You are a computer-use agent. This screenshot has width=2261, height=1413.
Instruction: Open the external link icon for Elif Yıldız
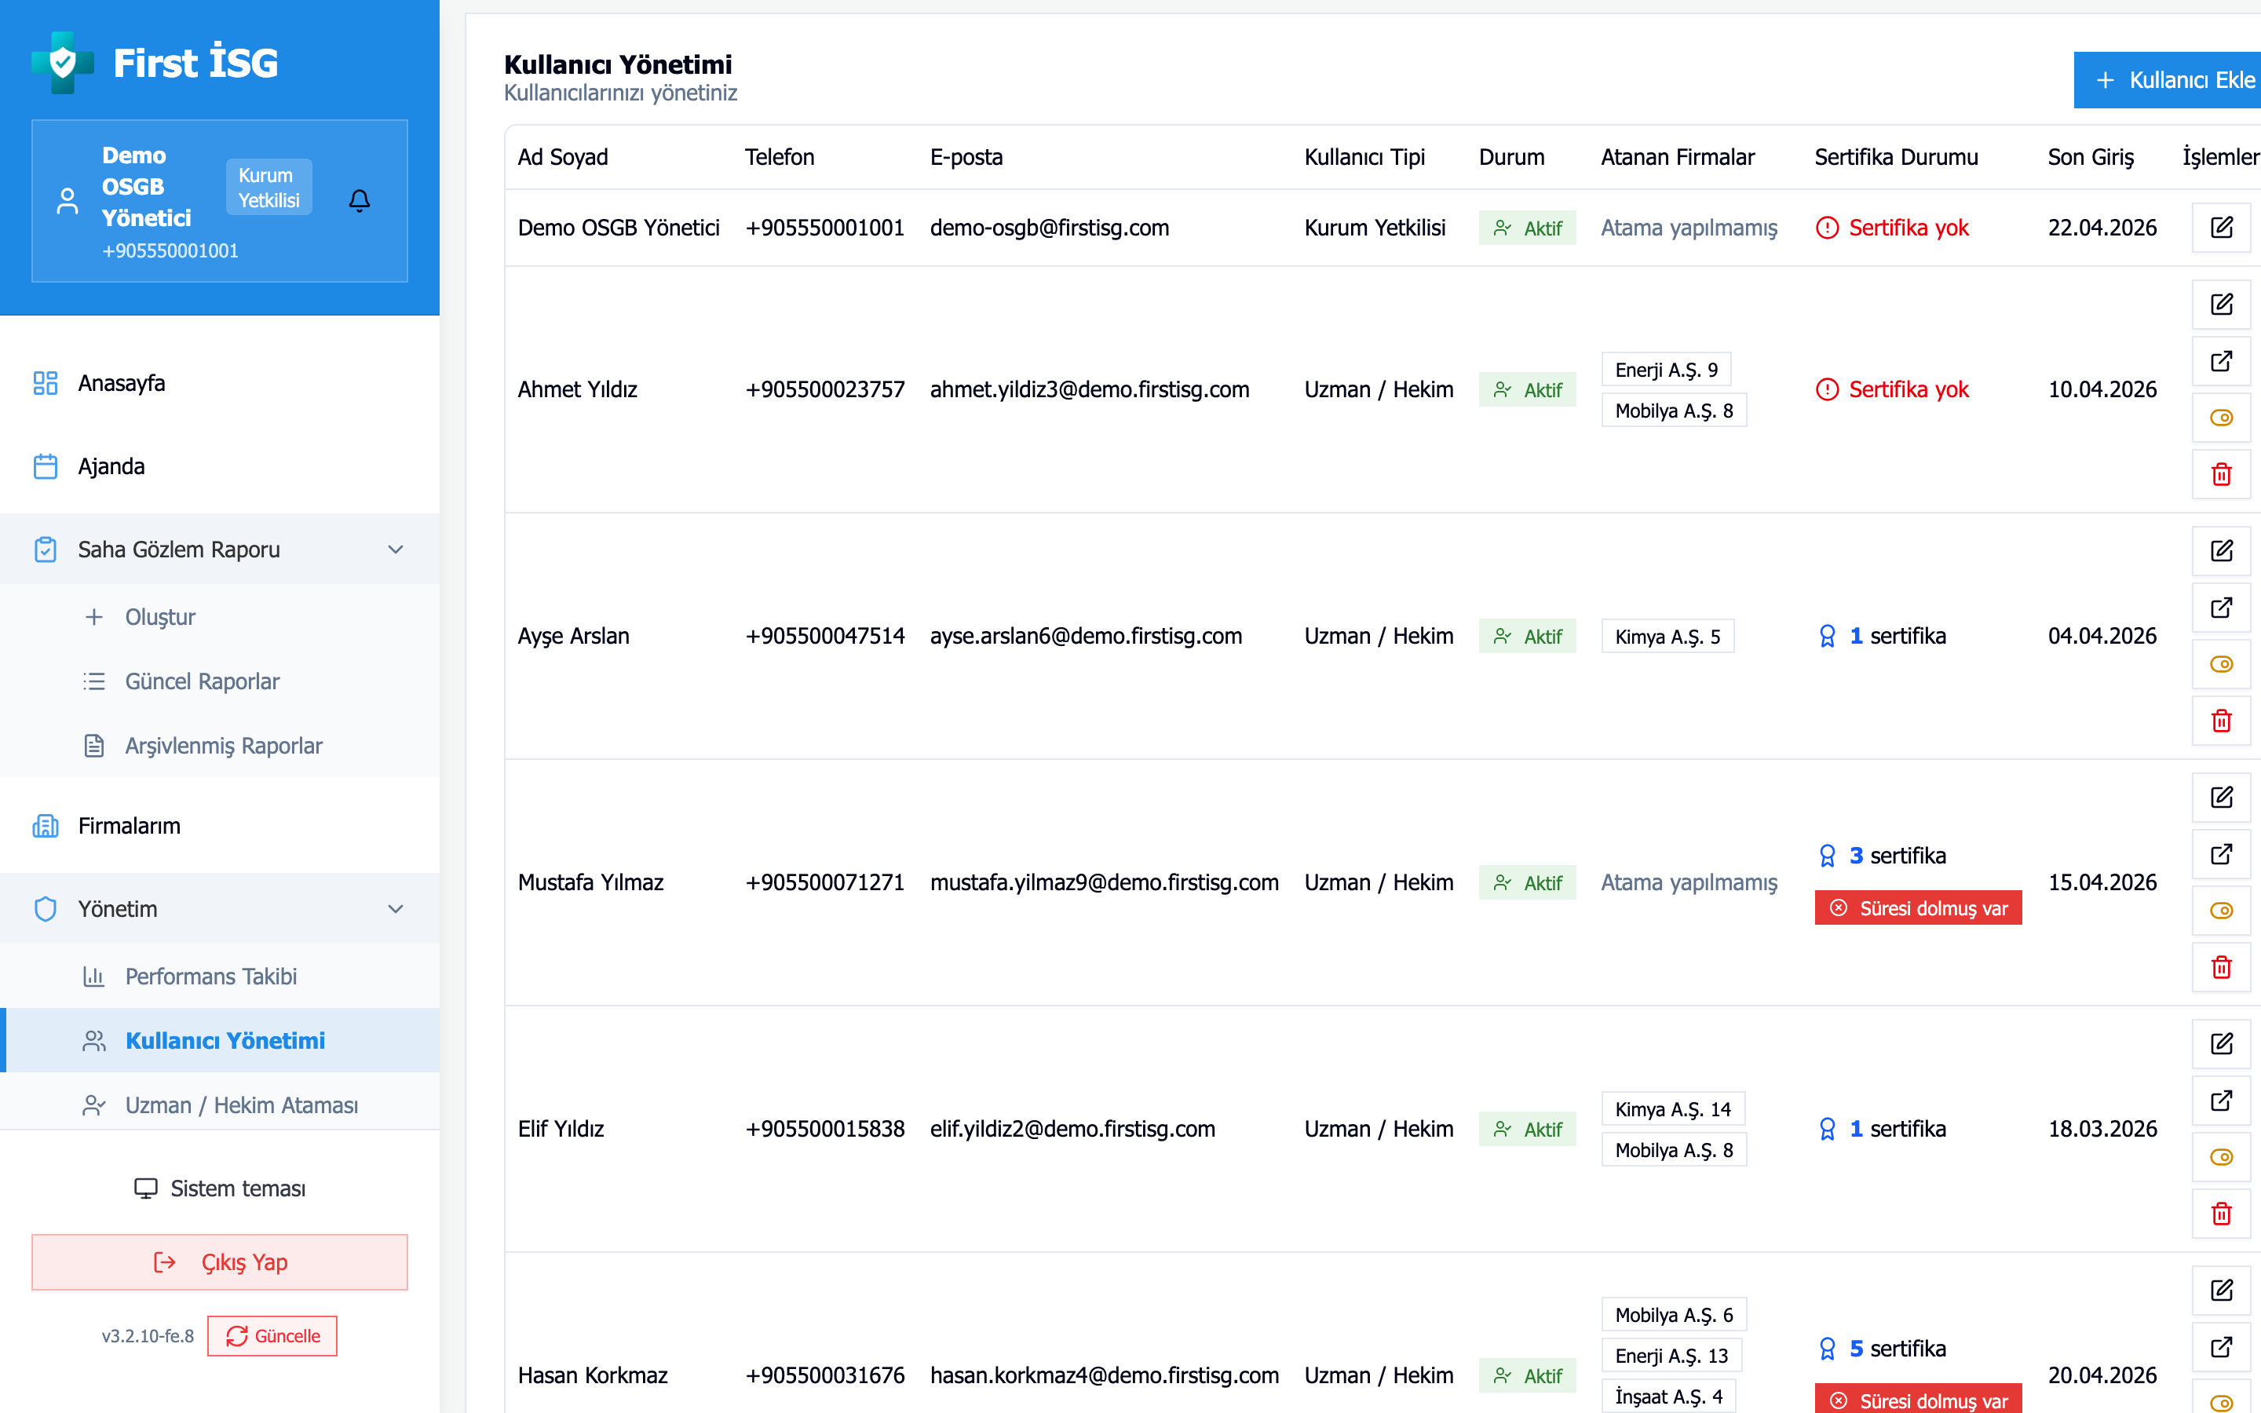(x=2221, y=1100)
